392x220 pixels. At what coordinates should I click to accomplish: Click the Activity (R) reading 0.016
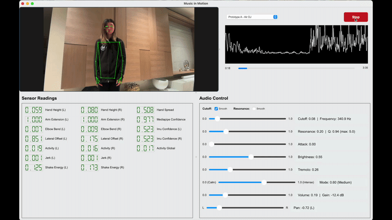[90, 148]
